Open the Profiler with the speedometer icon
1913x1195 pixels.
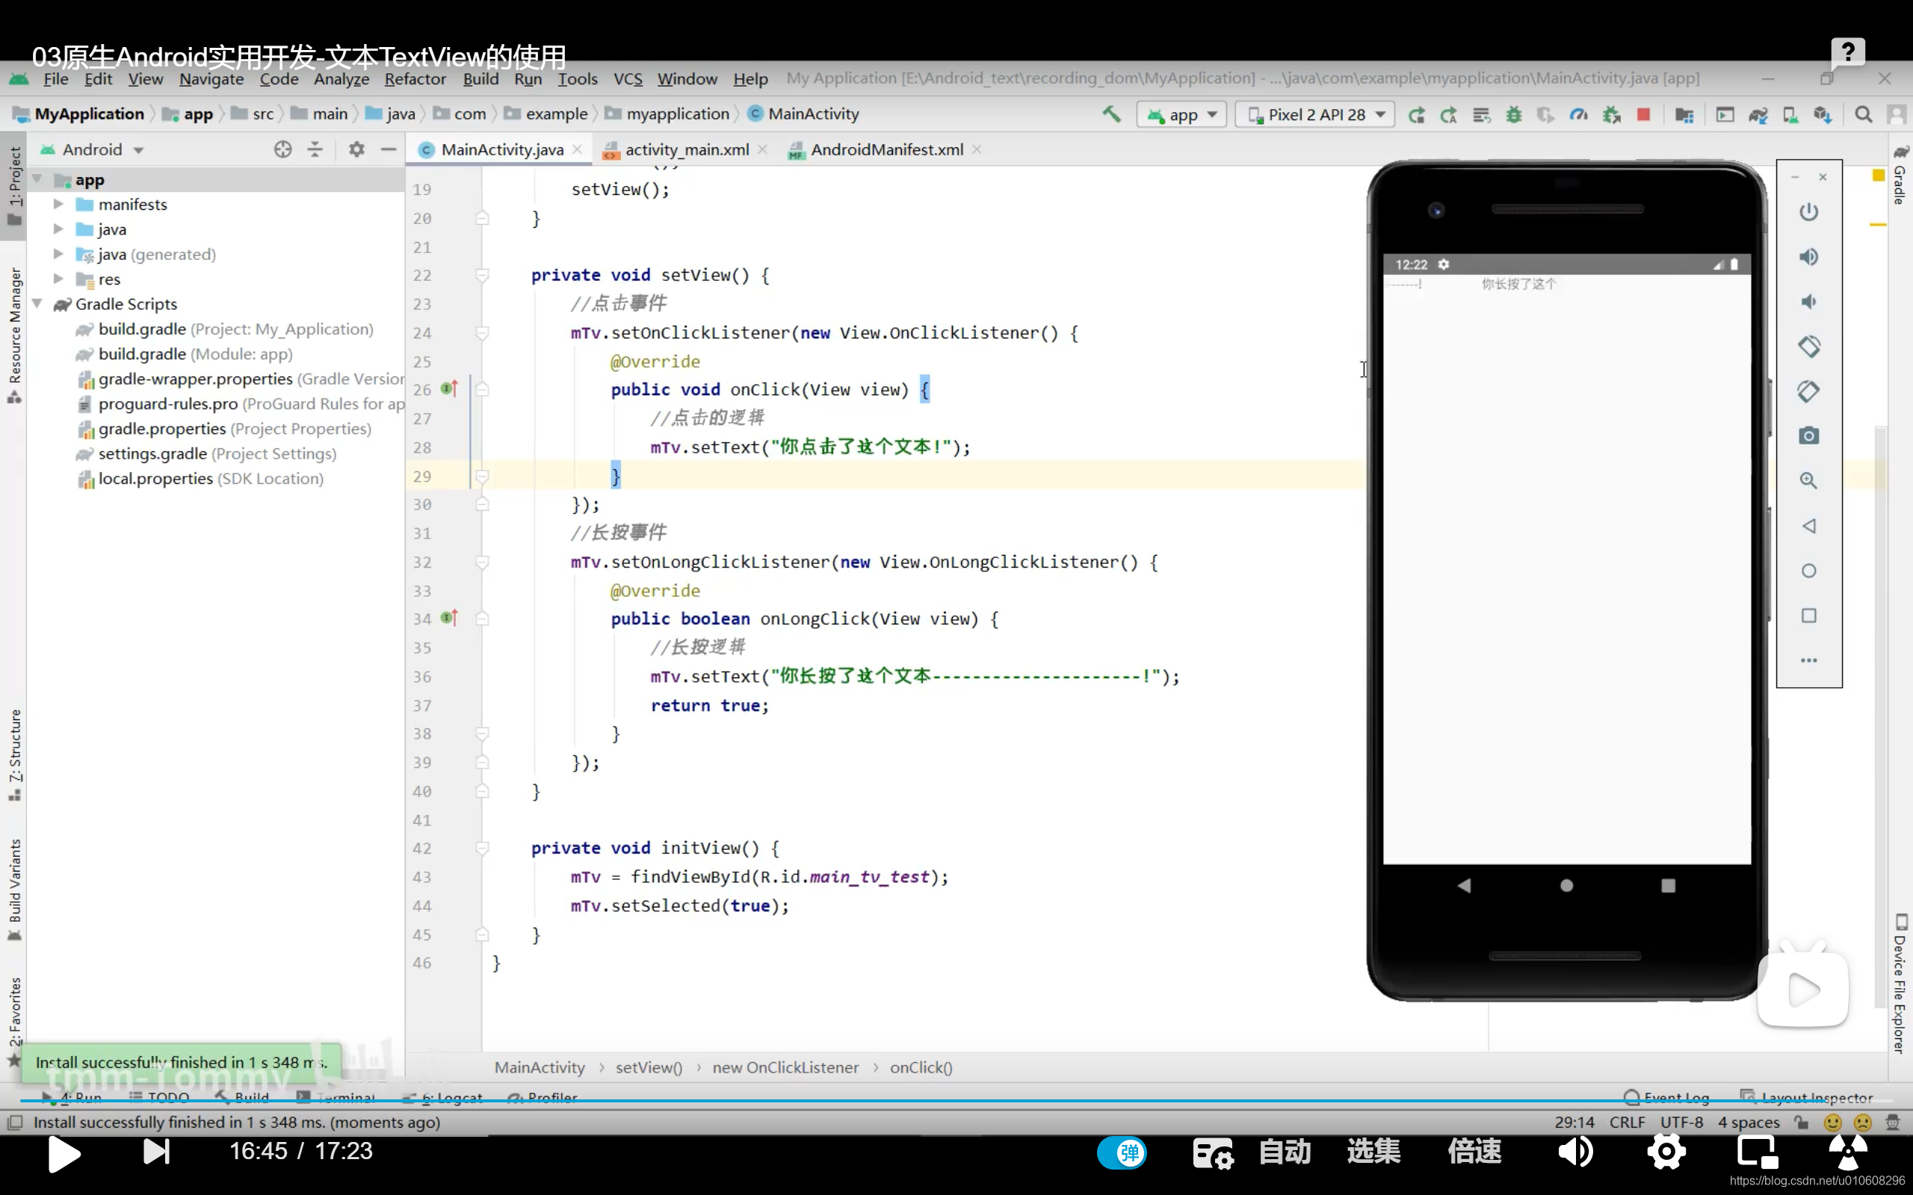[x=1579, y=114]
